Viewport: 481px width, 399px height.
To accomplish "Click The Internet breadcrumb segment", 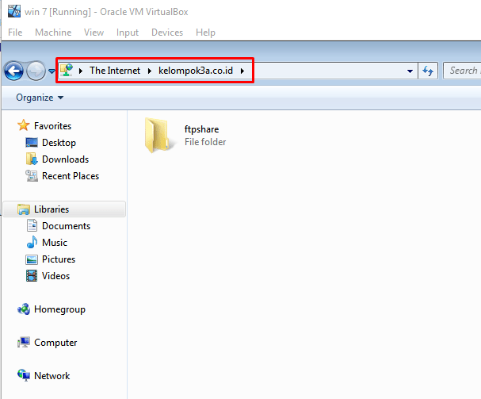I will pyautogui.click(x=114, y=71).
